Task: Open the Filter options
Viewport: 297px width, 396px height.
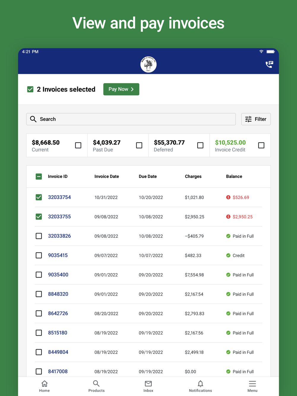Action: coord(256,119)
